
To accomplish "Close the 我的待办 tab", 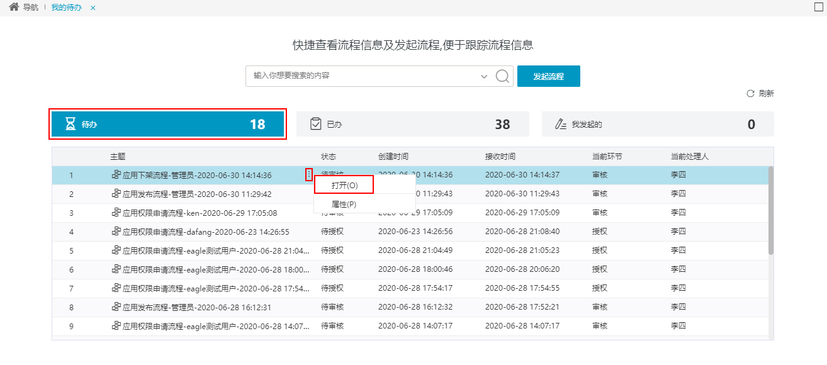I will pos(93,8).
